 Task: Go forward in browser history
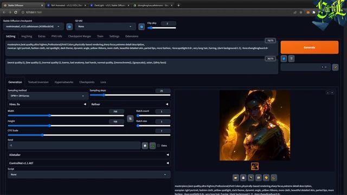tap(10, 12)
